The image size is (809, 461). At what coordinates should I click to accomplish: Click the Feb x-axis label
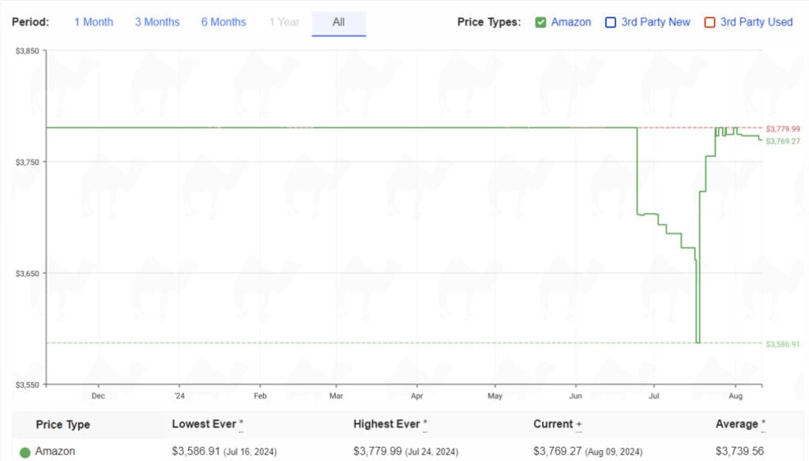point(260,396)
